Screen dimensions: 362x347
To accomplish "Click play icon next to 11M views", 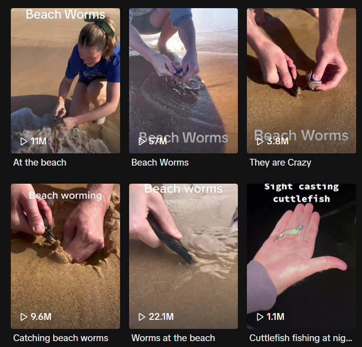I will (24, 141).
